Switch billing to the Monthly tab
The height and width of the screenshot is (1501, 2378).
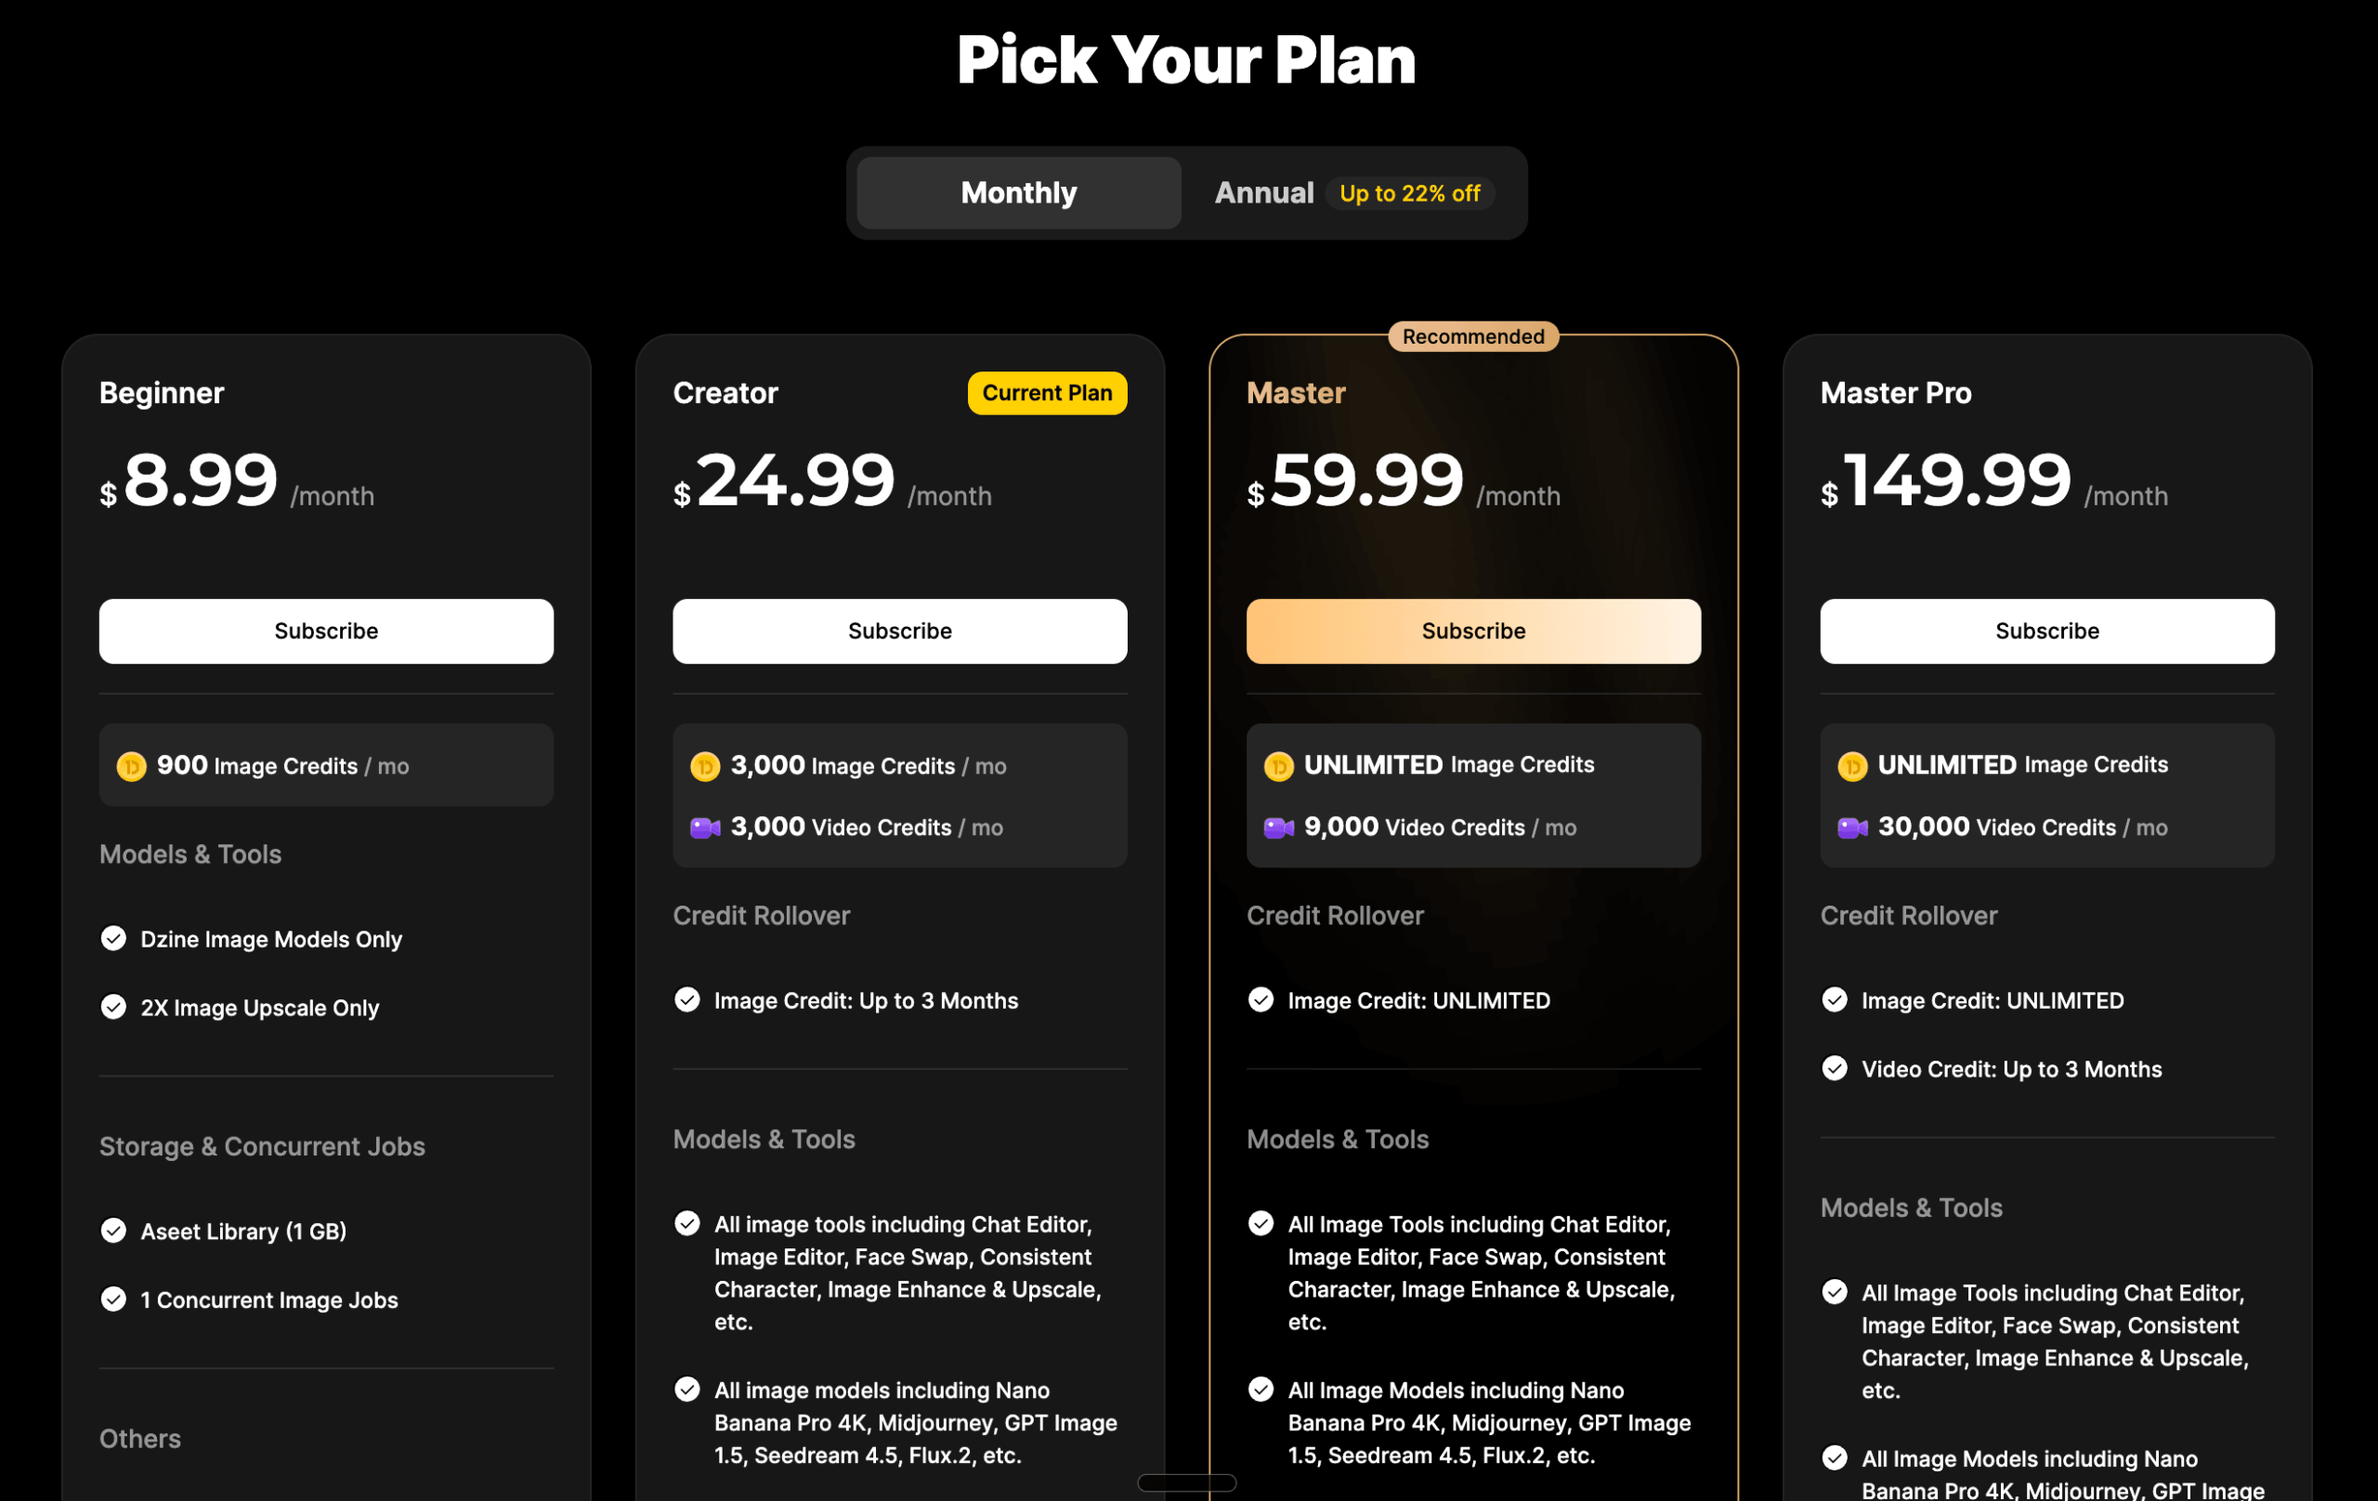click(x=1018, y=192)
